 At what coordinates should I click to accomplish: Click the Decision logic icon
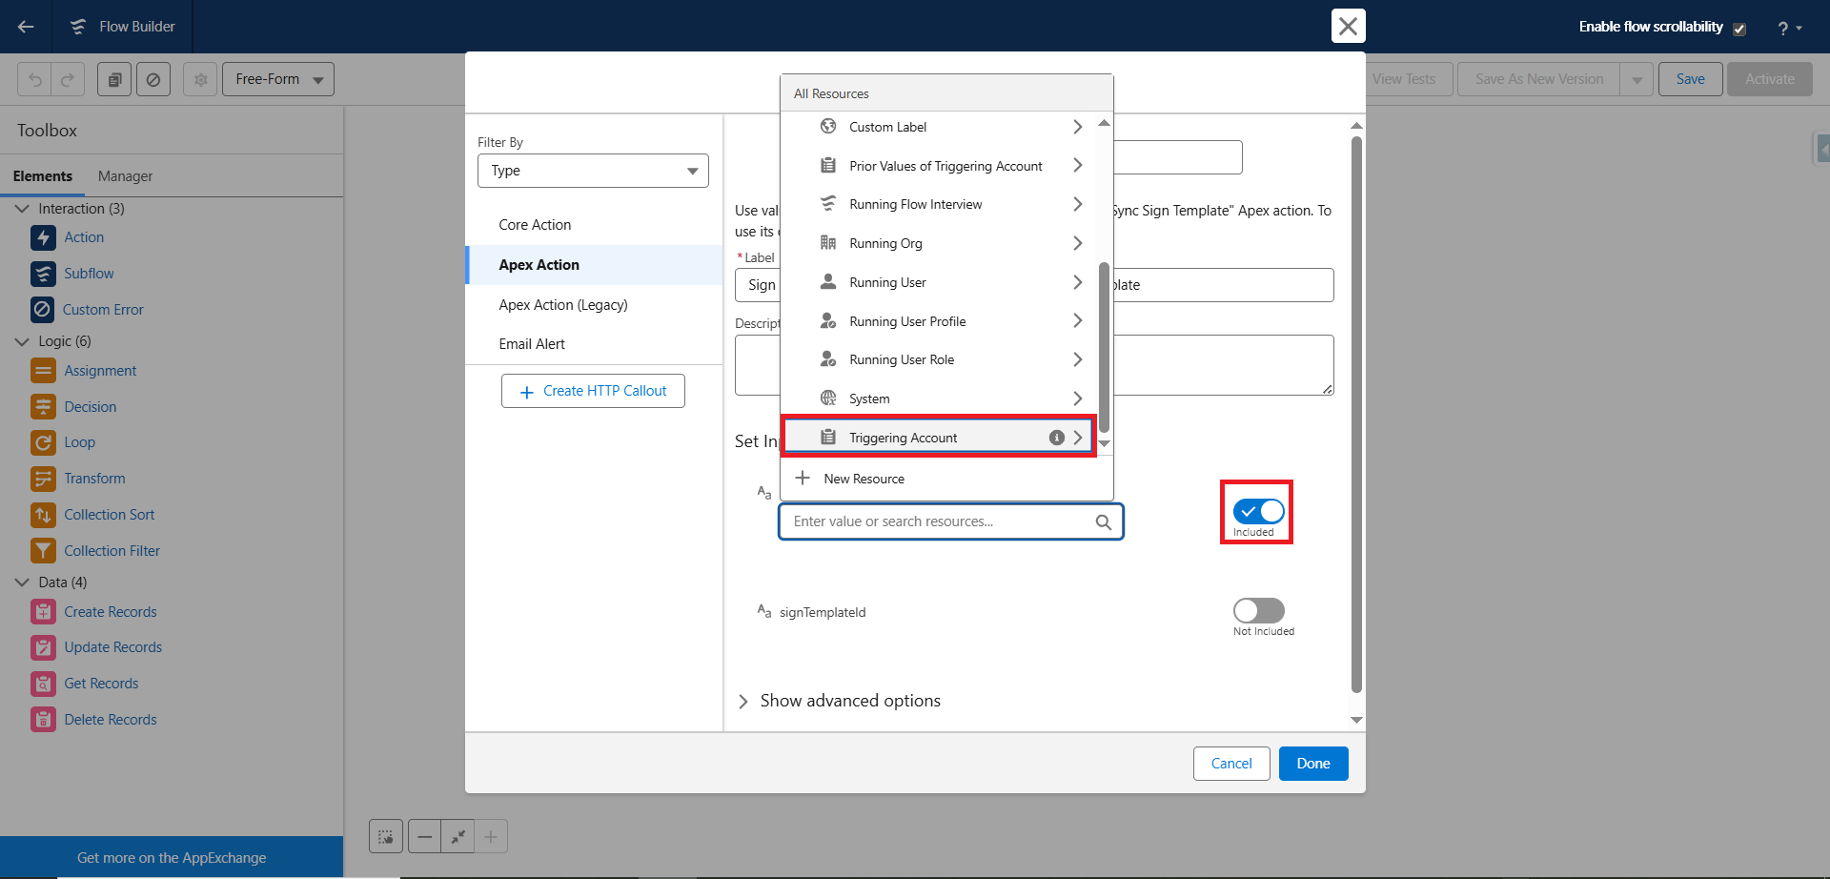(43, 407)
